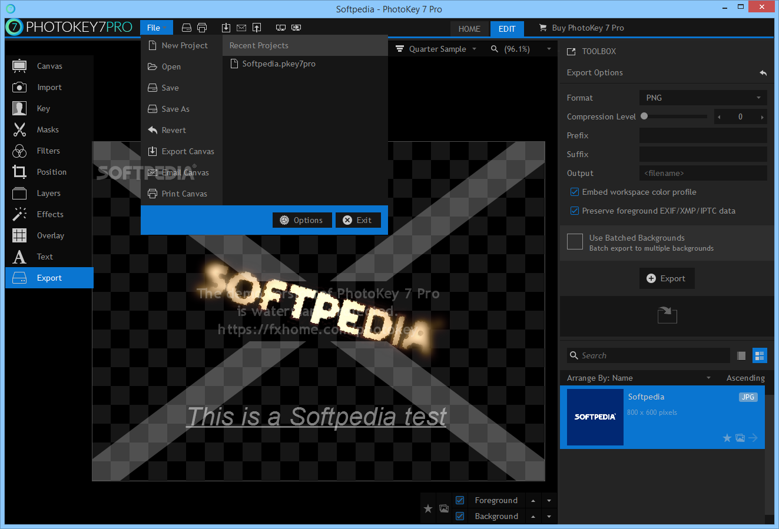Toggle Preserve foreground EXIF/XMP/IPTC data checkbox
Viewport: 779px width, 529px height.
click(x=575, y=211)
